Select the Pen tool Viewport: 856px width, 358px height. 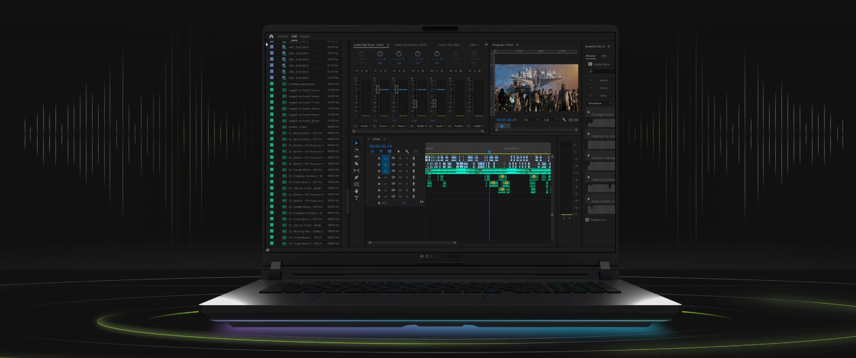click(356, 177)
